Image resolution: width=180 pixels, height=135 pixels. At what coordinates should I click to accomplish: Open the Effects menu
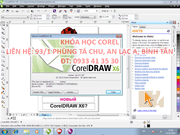pyautogui.click(x=51, y=6)
